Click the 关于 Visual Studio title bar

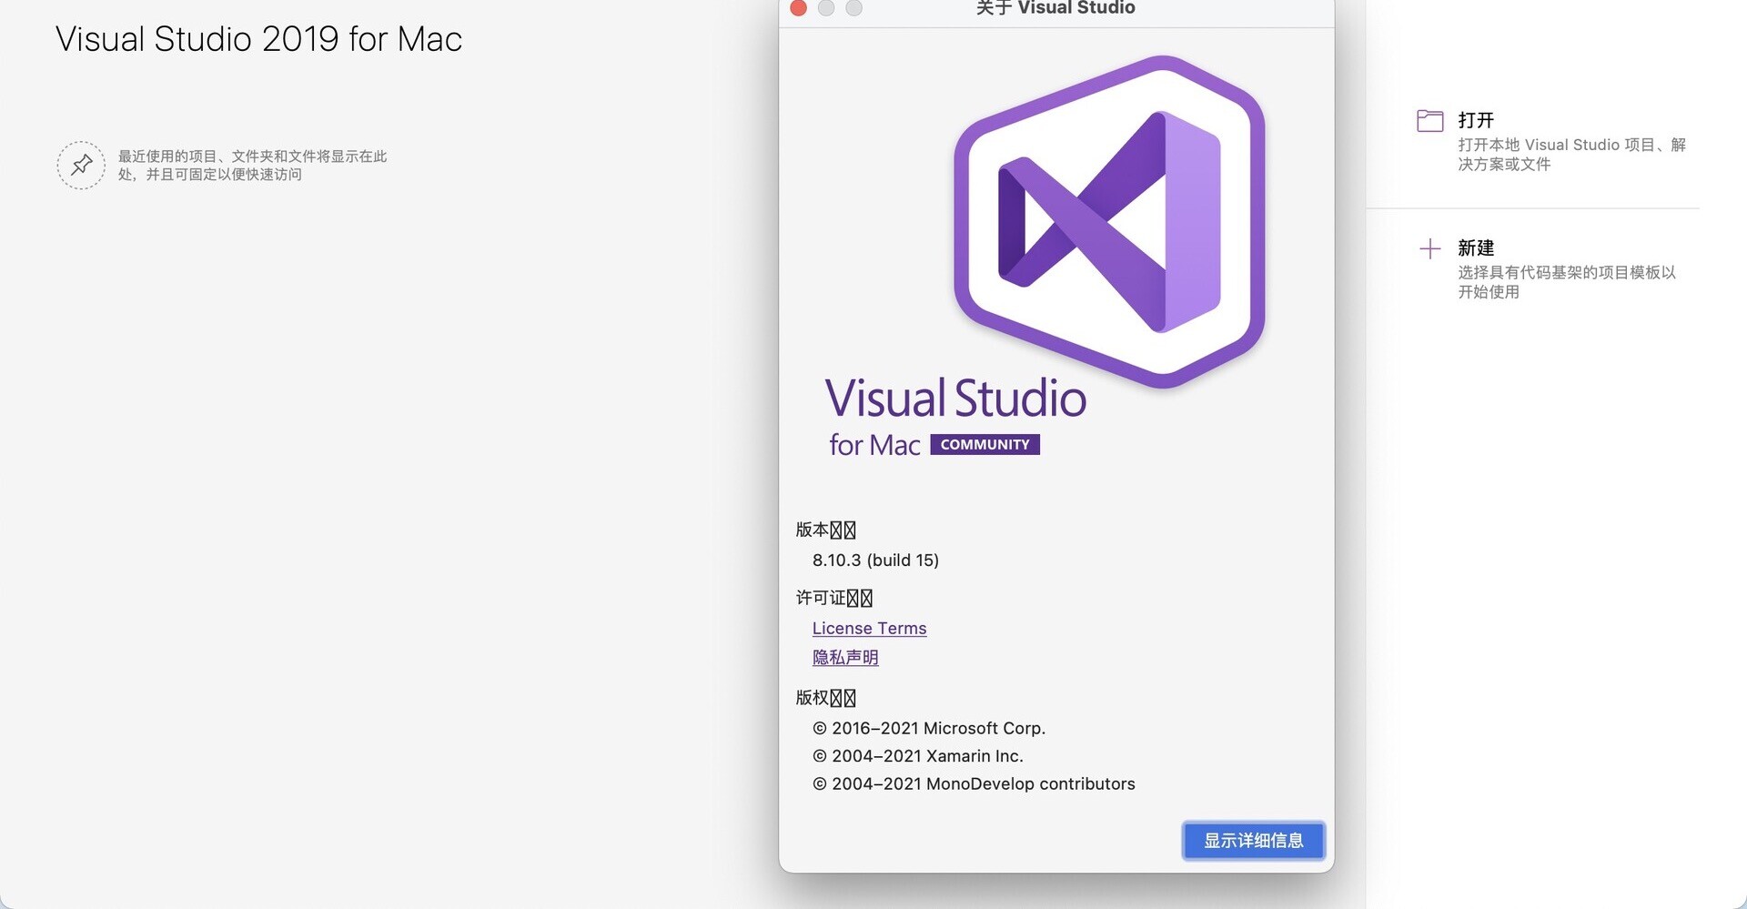(x=1054, y=9)
